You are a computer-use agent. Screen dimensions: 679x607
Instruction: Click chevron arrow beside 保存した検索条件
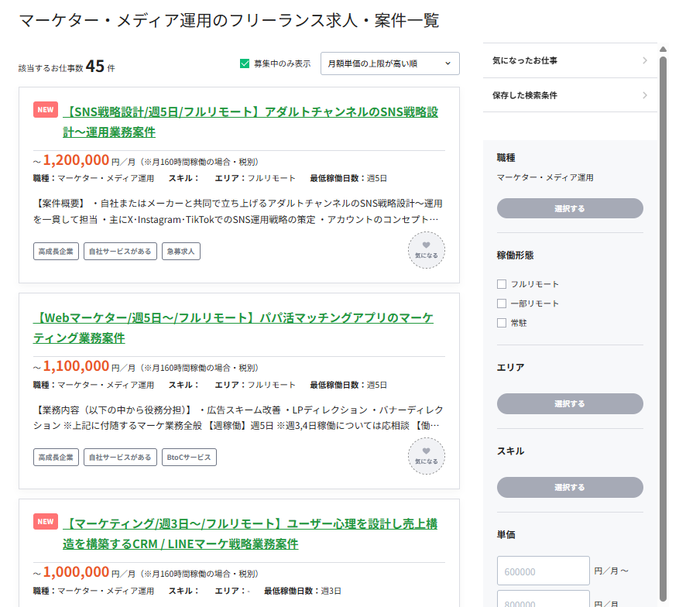(645, 95)
